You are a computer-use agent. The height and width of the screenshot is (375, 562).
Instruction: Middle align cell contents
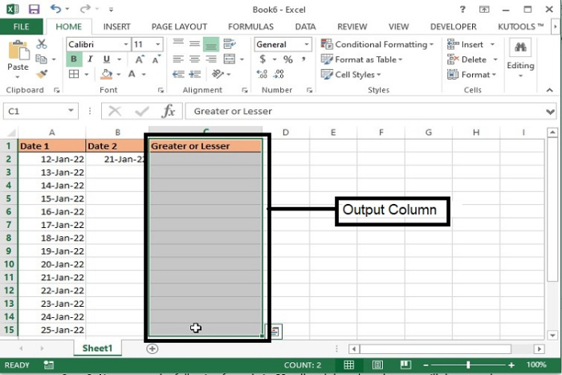coord(194,44)
